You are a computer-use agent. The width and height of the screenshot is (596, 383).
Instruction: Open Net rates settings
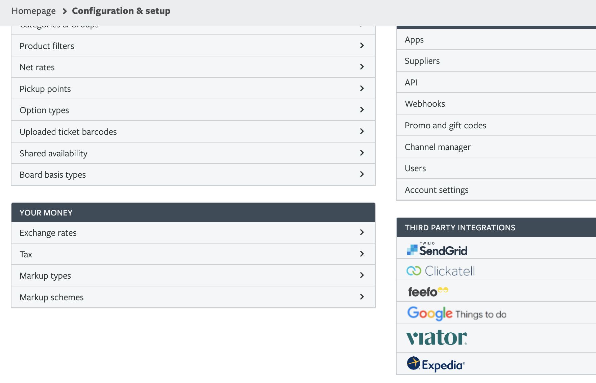37,67
